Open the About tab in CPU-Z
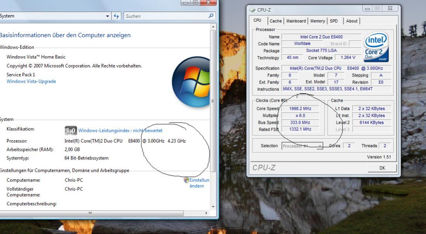Viewport: 426px width, 234px height. [352, 21]
